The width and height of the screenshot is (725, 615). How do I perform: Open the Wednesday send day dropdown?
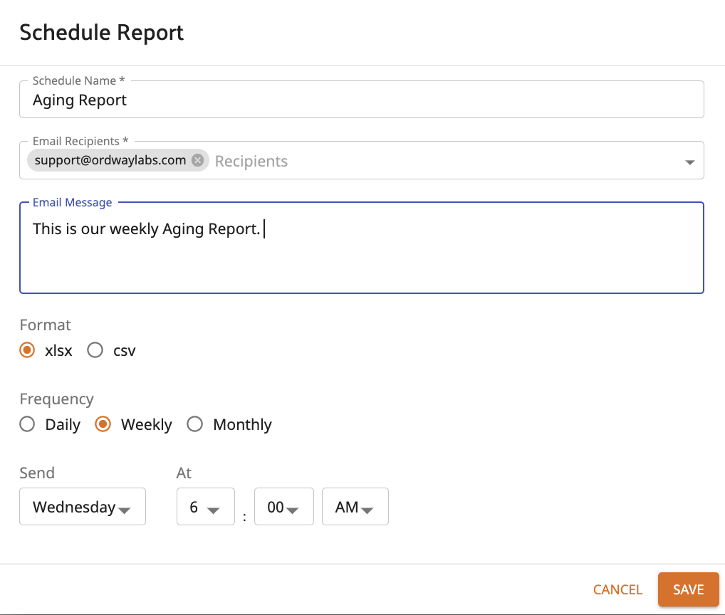pos(83,506)
